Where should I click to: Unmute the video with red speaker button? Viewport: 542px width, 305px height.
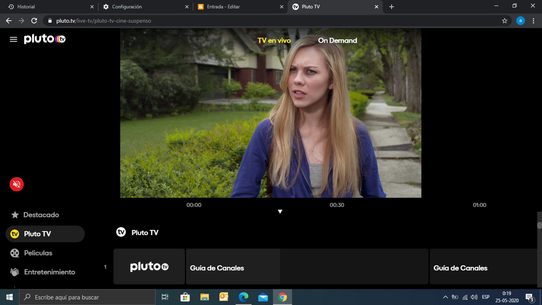pos(17,184)
